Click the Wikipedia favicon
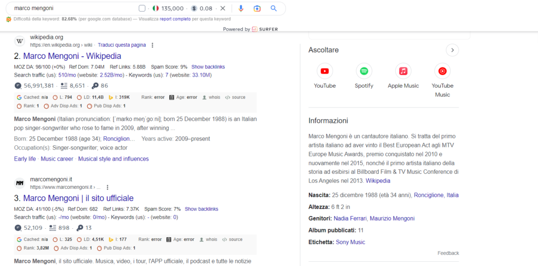Screen dimensions: 538x266 coord(20,41)
